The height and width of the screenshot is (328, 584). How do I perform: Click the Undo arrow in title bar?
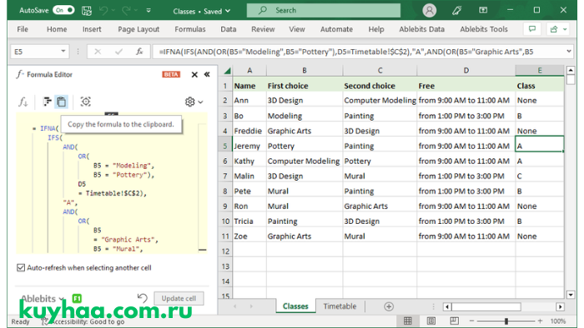pyautogui.click(x=103, y=10)
